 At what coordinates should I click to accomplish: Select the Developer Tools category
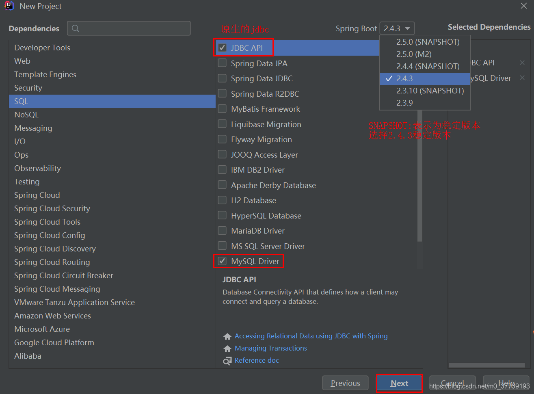pos(112,48)
